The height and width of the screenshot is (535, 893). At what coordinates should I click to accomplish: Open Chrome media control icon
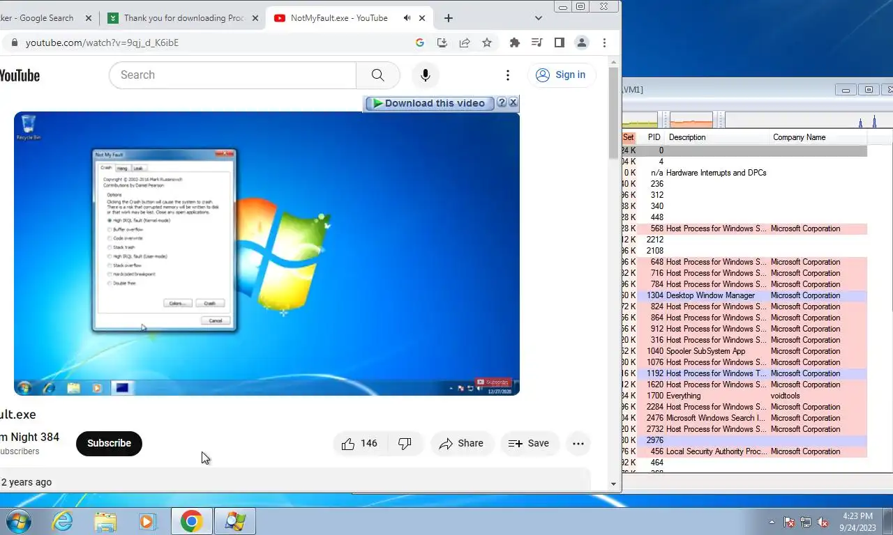click(x=536, y=42)
